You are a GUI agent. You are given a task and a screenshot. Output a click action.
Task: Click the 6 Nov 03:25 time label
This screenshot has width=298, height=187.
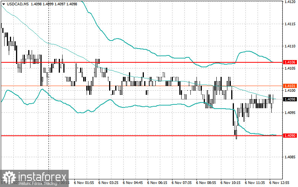pyautogui.click(x=108, y=183)
